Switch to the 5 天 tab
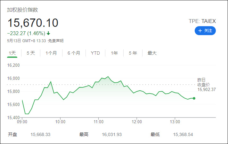 click(x=31, y=53)
